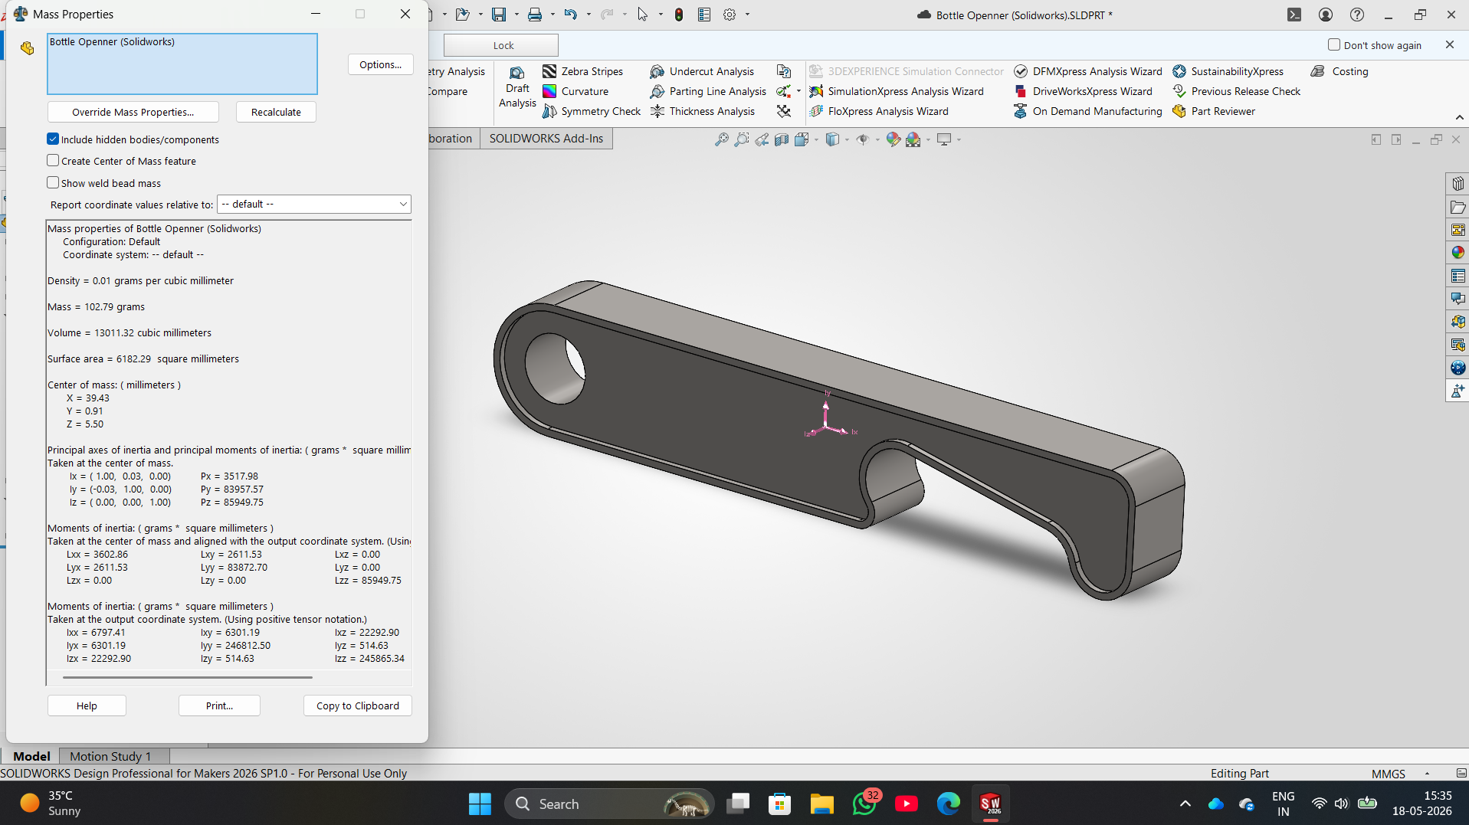Open the coordinate system default dropdown
This screenshot has height=825, width=1469.
[x=314, y=204]
